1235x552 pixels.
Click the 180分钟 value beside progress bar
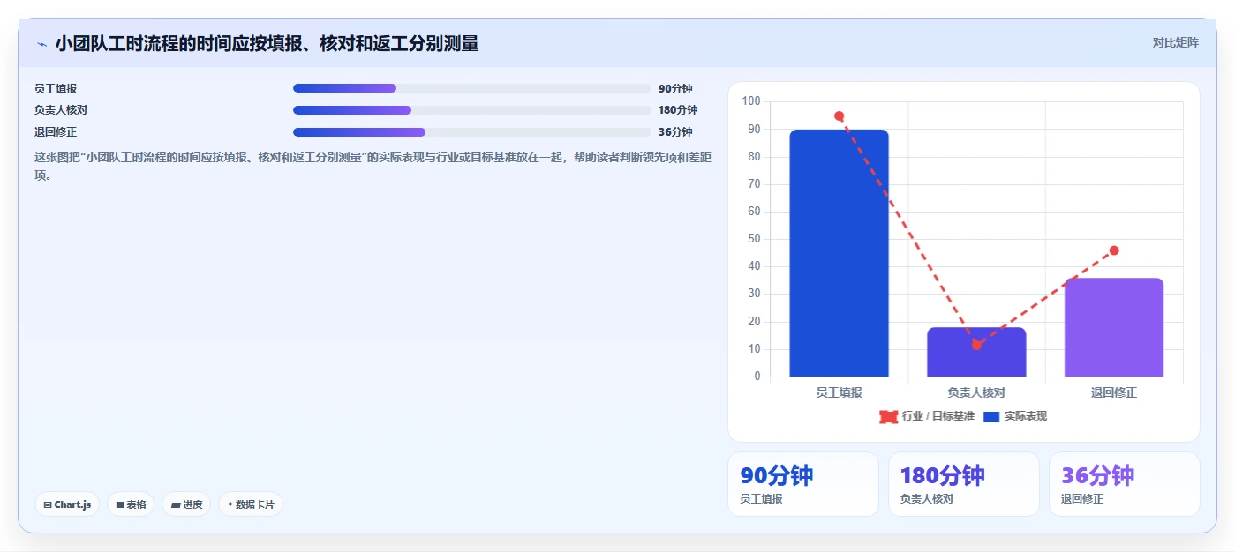[x=678, y=110]
